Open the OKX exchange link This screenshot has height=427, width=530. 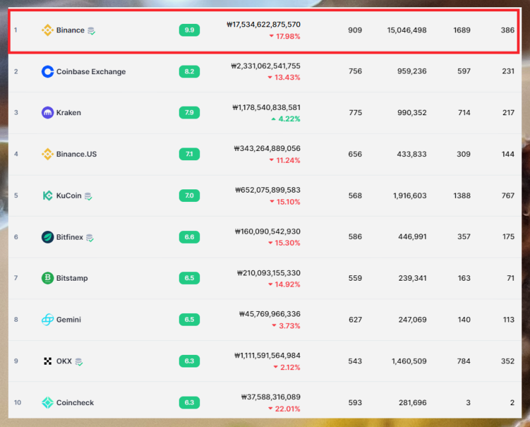pyautogui.click(x=64, y=361)
